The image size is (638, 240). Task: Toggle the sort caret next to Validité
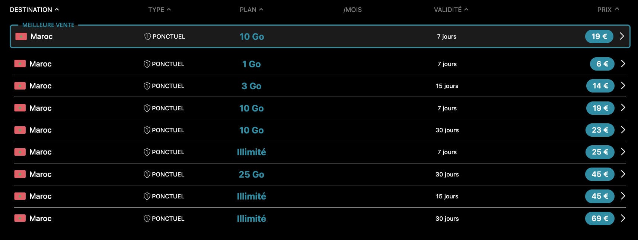[x=466, y=9]
